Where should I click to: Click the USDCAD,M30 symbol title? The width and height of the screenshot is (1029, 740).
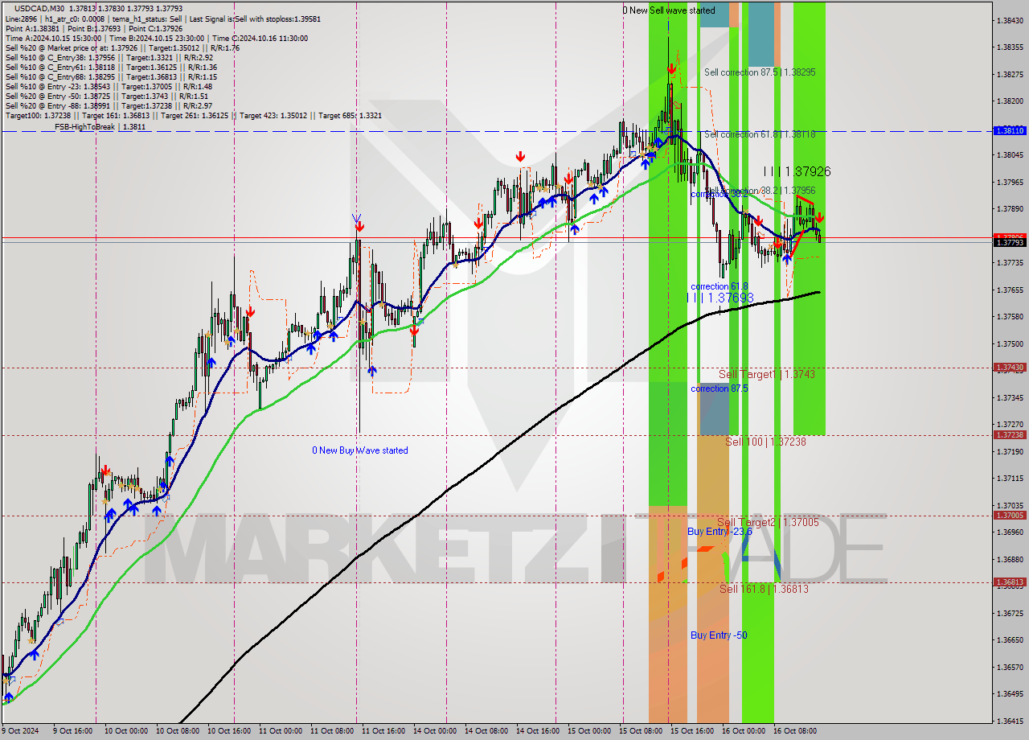click(x=41, y=8)
